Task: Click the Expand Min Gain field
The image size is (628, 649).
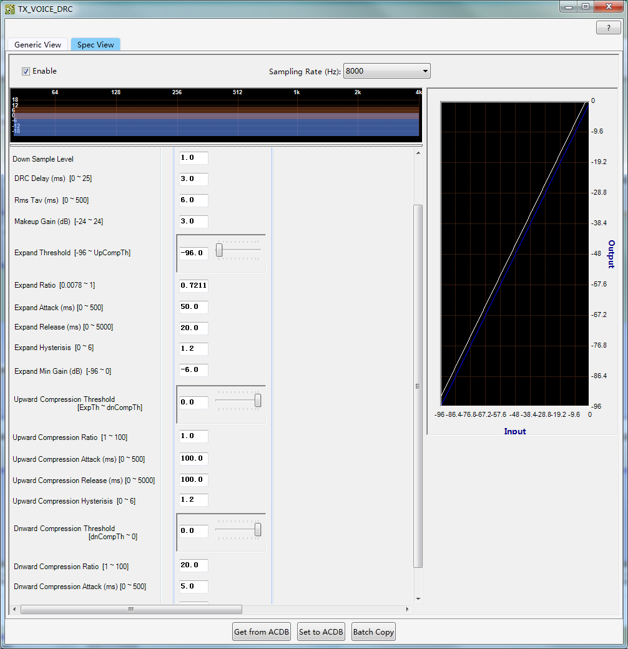Action: click(194, 369)
